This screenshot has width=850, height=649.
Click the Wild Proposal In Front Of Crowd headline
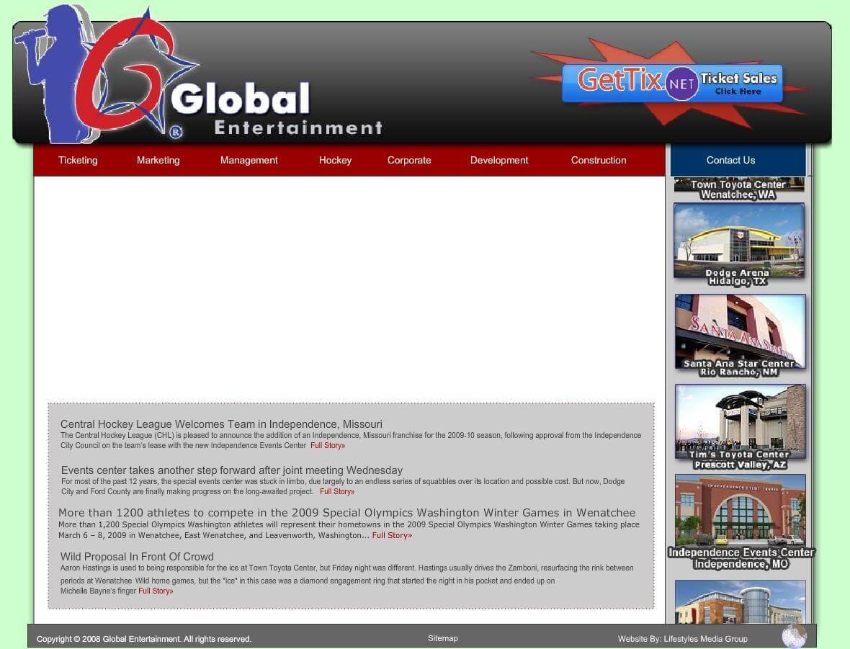(x=137, y=557)
